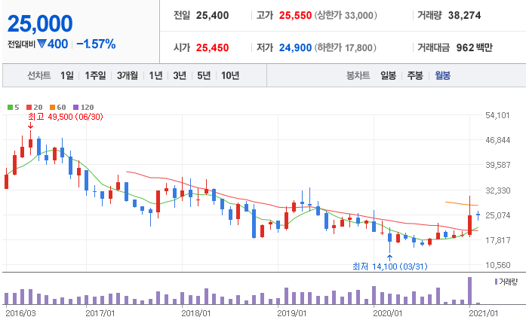
Task: Switch line chart to 3개월
Action: click(x=127, y=75)
